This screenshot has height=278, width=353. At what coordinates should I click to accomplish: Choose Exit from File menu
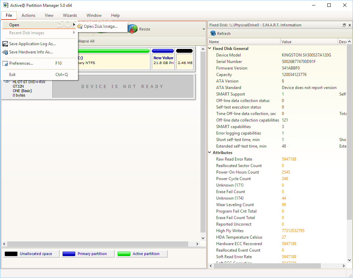click(x=39, y=75)
